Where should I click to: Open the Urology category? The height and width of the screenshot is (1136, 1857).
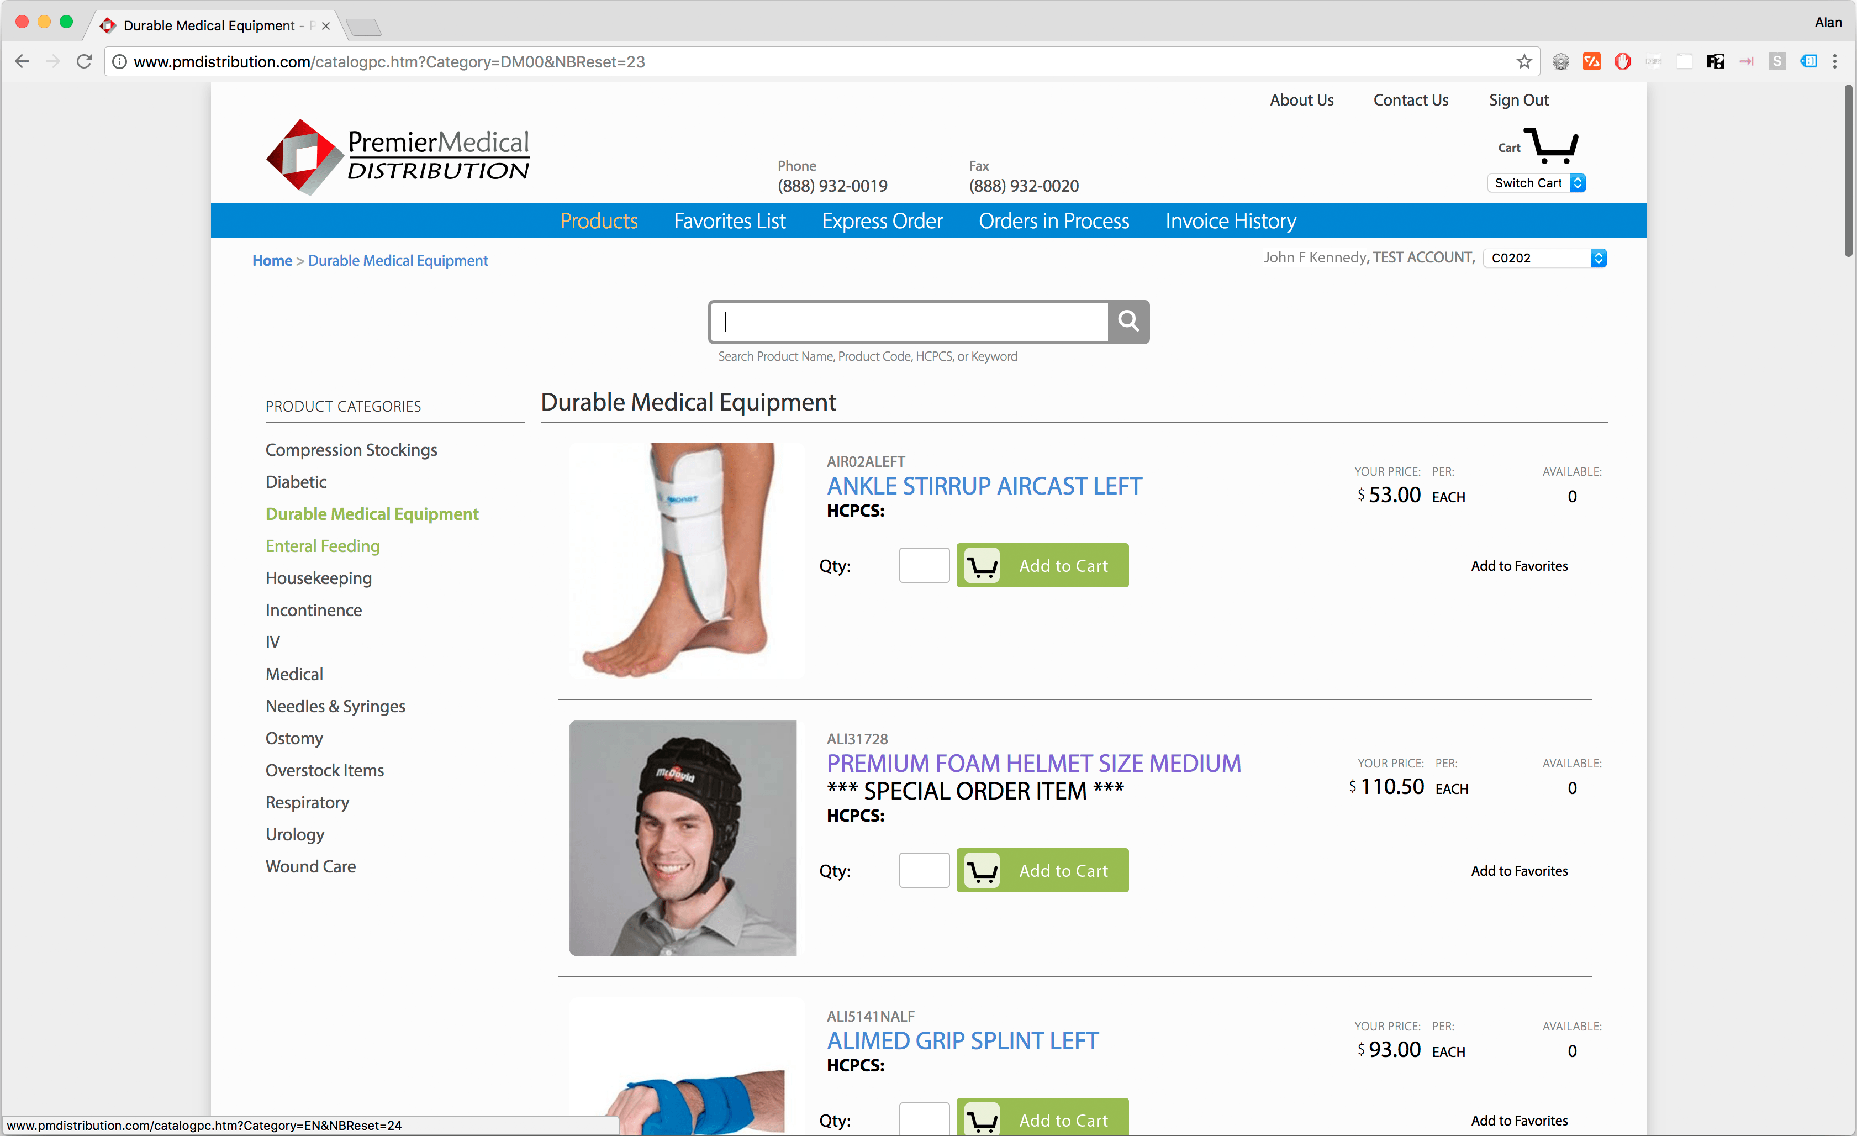(294, 834)
